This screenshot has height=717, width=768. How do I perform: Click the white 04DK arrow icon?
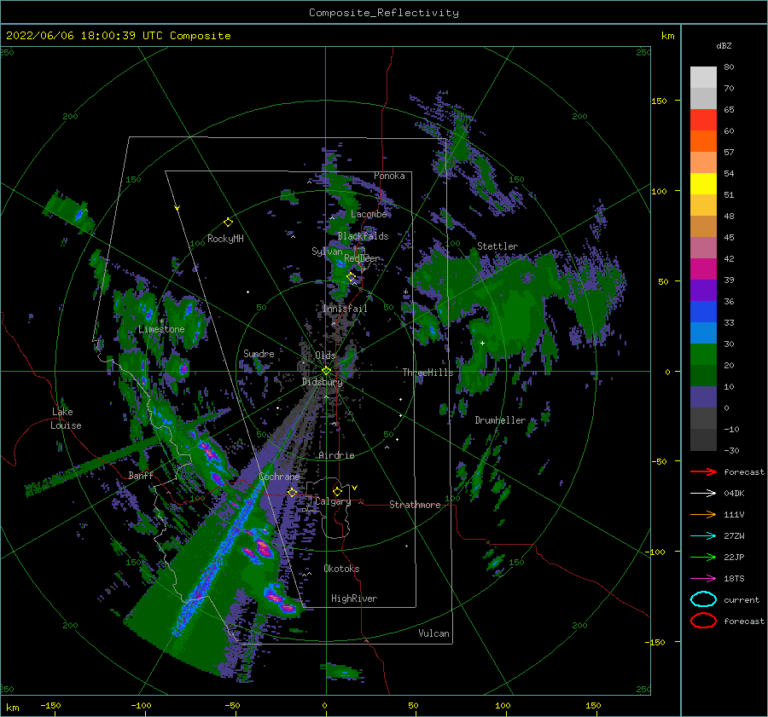703,493
